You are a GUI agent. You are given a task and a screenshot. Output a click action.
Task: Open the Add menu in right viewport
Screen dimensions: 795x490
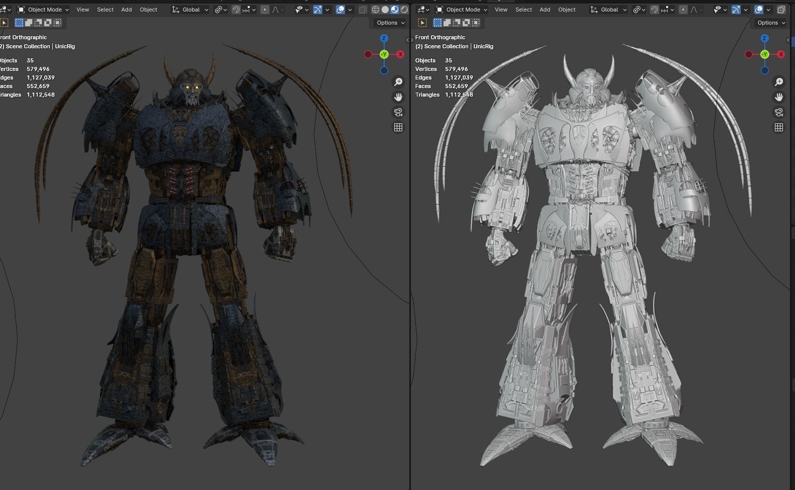click(545, 10)
